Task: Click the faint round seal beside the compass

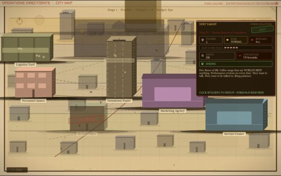Action: click(x=39, y=20)
